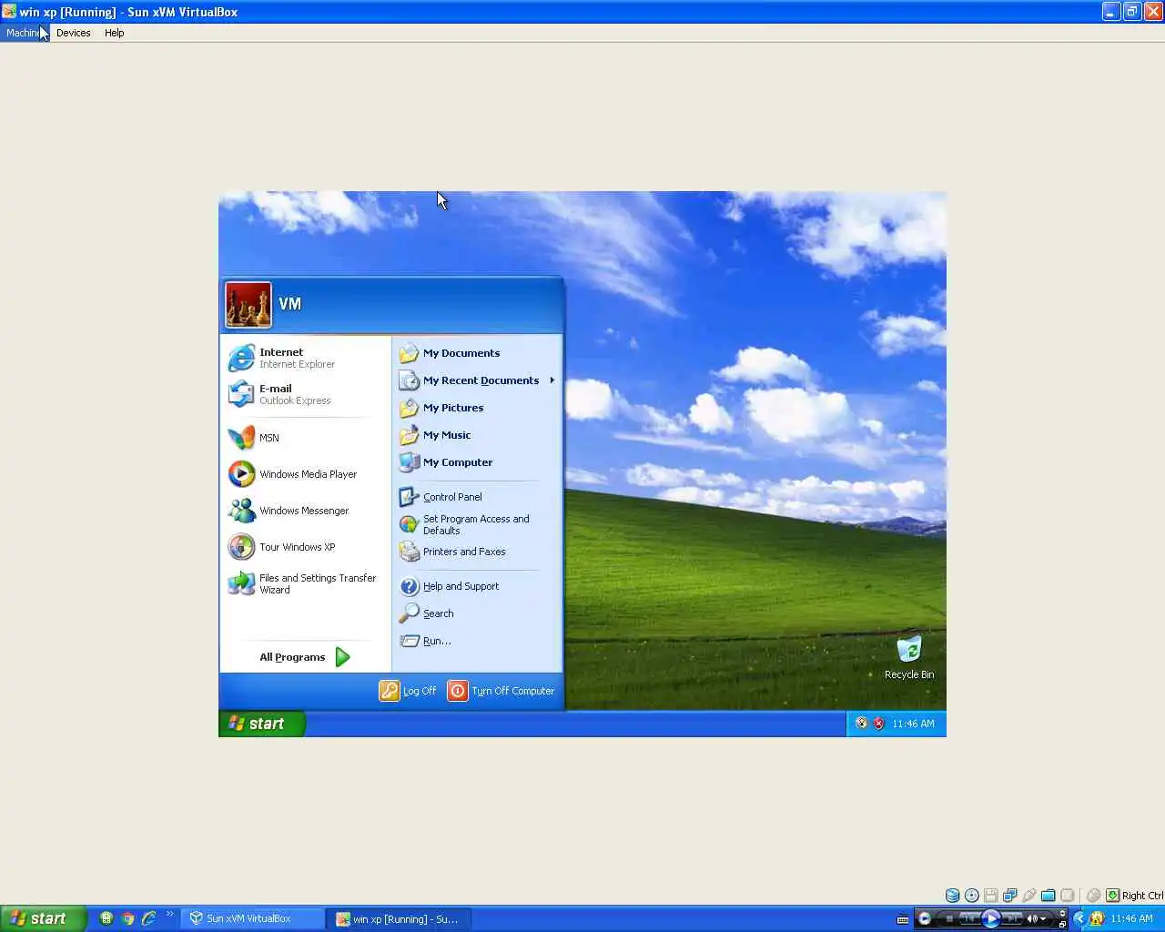Launch Internet Explorer from host quick launch

pos(148,918)
